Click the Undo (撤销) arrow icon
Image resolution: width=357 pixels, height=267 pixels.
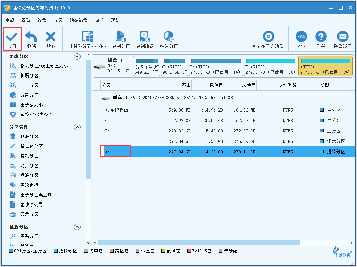click(x=31, y=37)
